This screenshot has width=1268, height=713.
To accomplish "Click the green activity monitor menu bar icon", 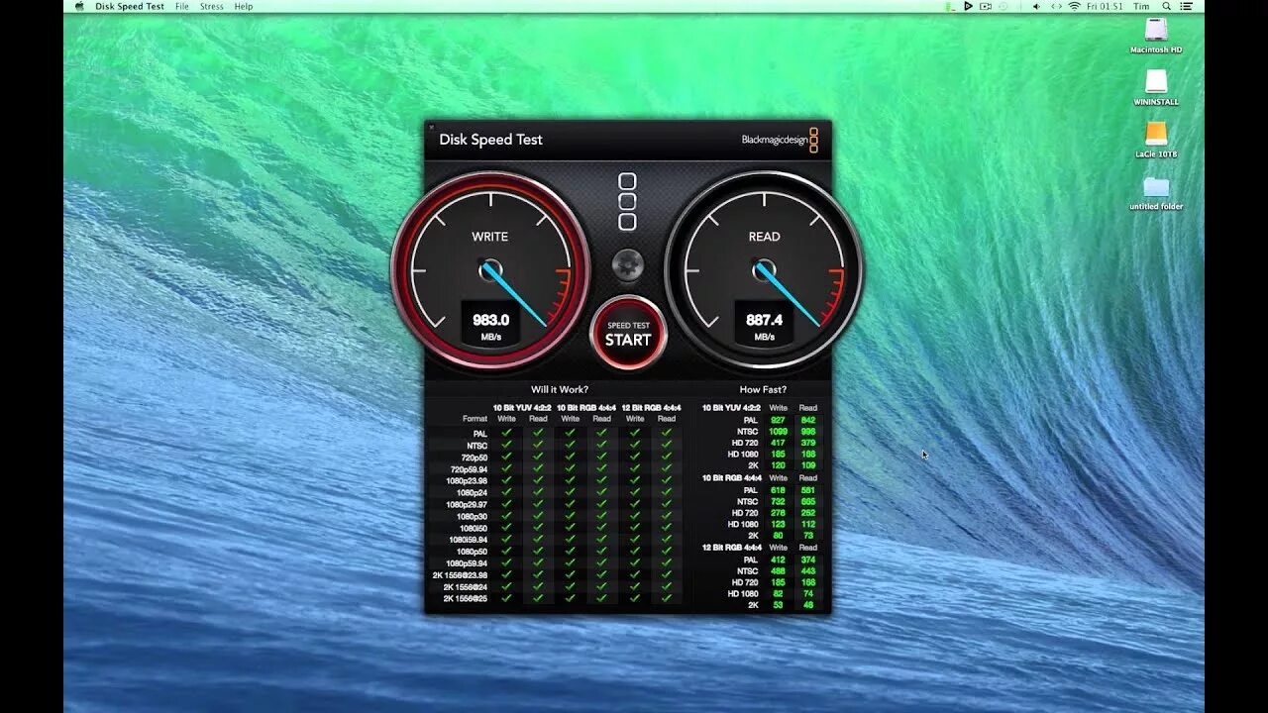I will coord(950,6).
